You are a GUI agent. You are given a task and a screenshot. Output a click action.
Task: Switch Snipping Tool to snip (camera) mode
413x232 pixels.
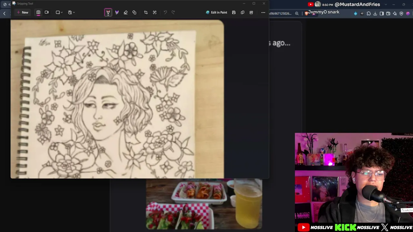pyautogui.click(x=38, y=12)
